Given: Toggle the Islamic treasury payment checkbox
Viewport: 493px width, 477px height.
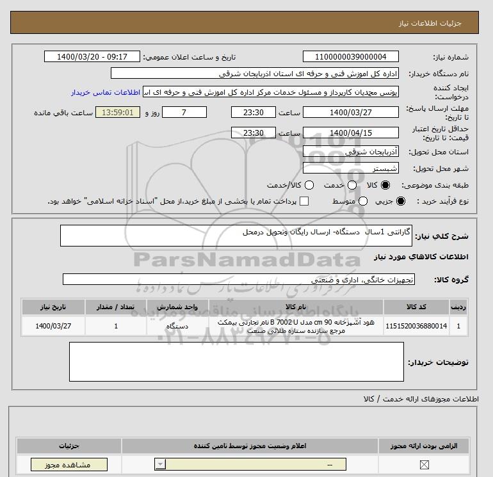Looking at the screenshot, I should (x=304, y=201).
